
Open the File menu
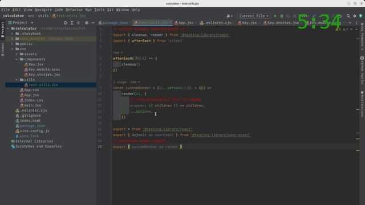(5, 10)
